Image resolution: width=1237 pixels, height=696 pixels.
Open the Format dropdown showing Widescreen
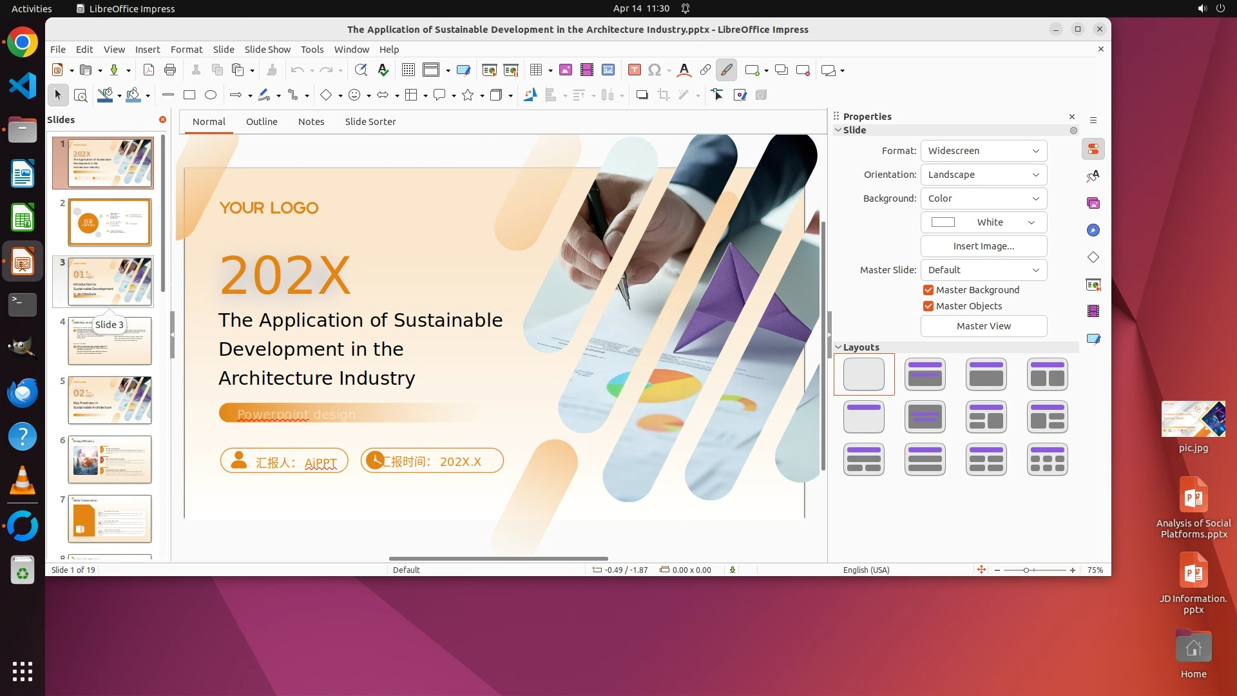pyautogui.click(x=983, y=151)
